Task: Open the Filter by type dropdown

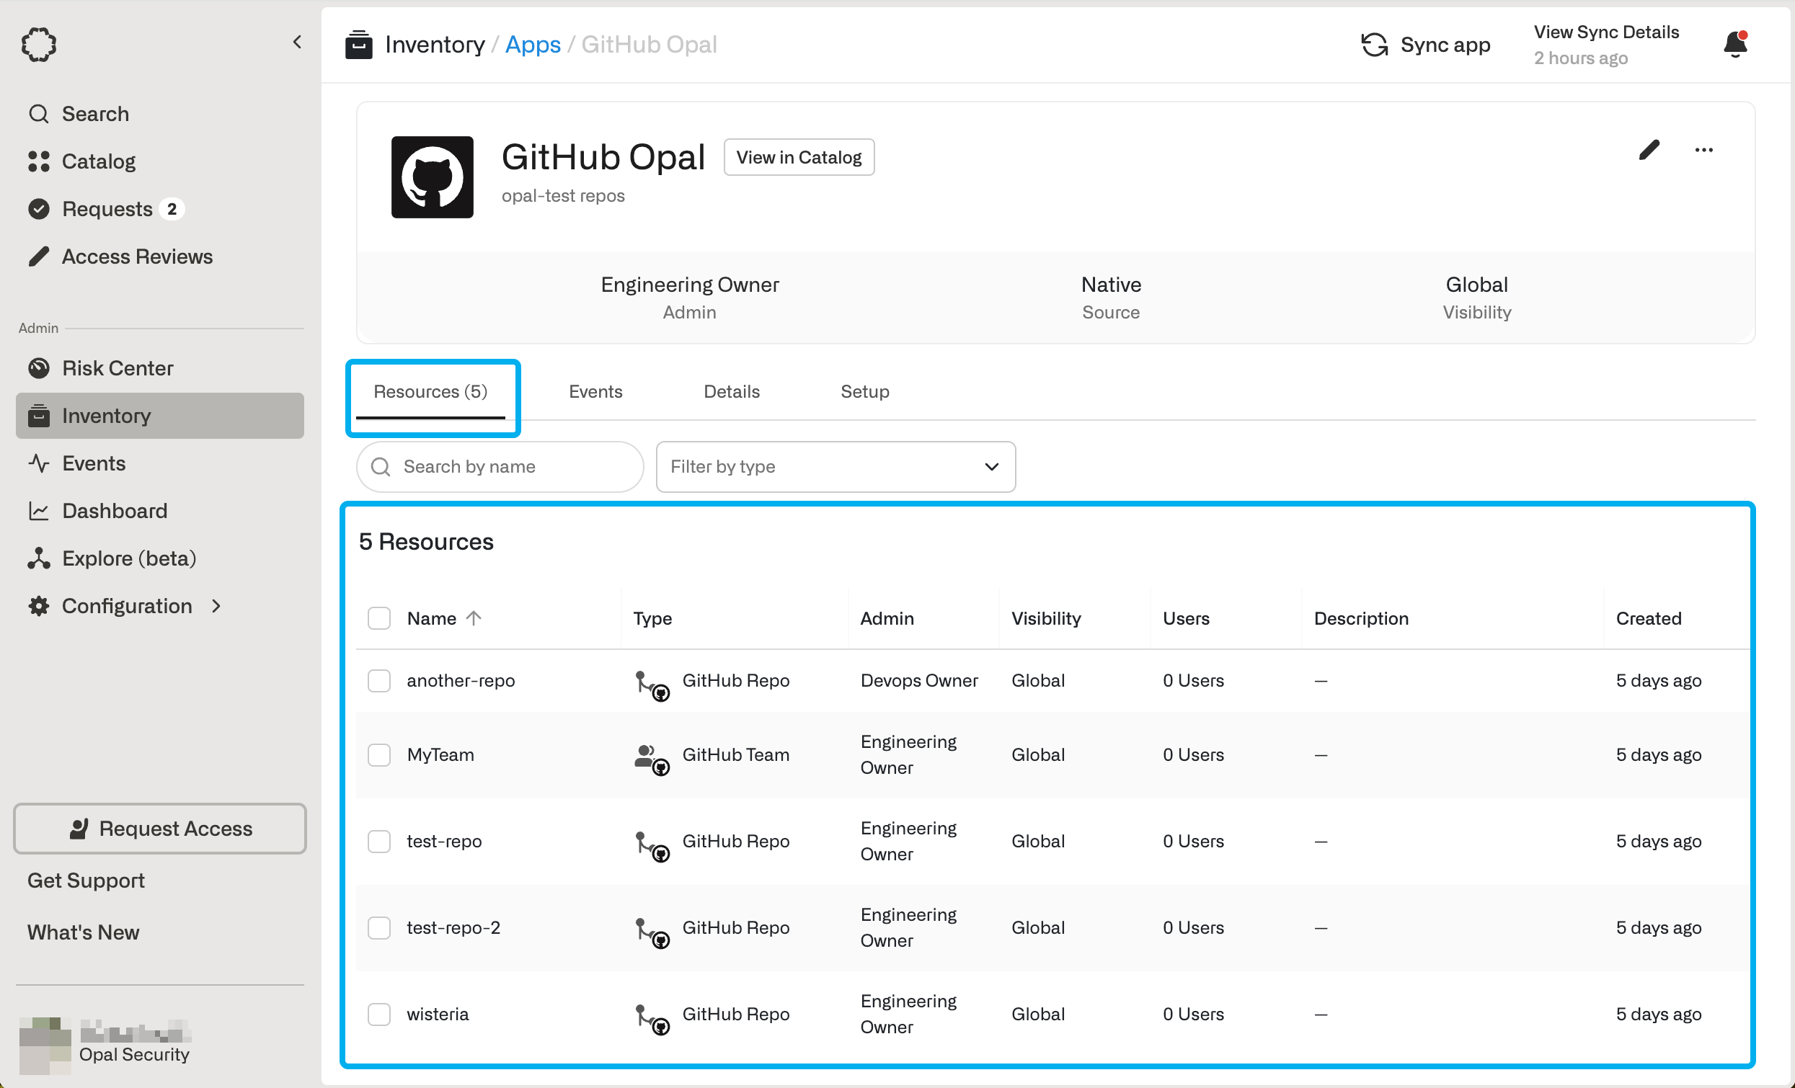Action: [x=835, y=466]
